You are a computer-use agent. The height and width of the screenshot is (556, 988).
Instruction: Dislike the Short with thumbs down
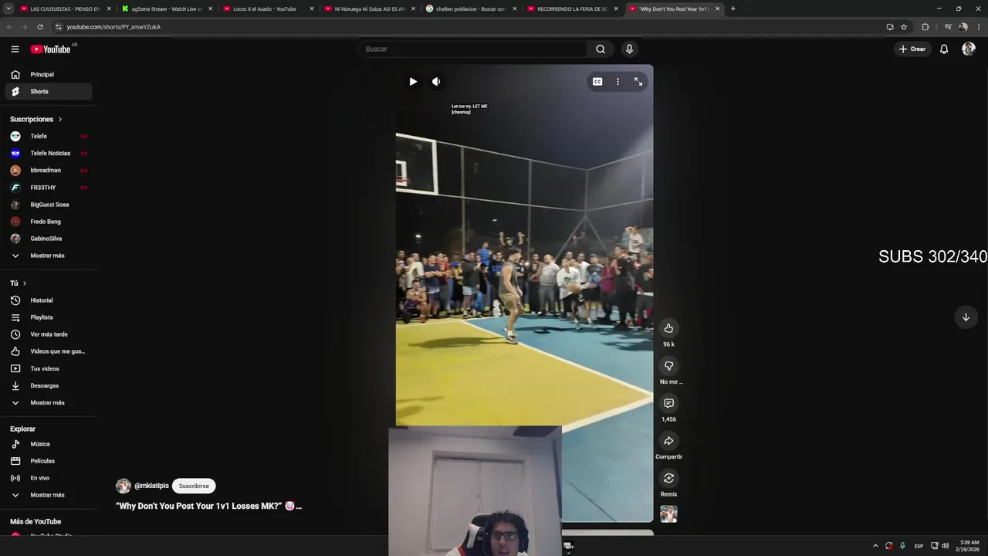click(668, 365)
